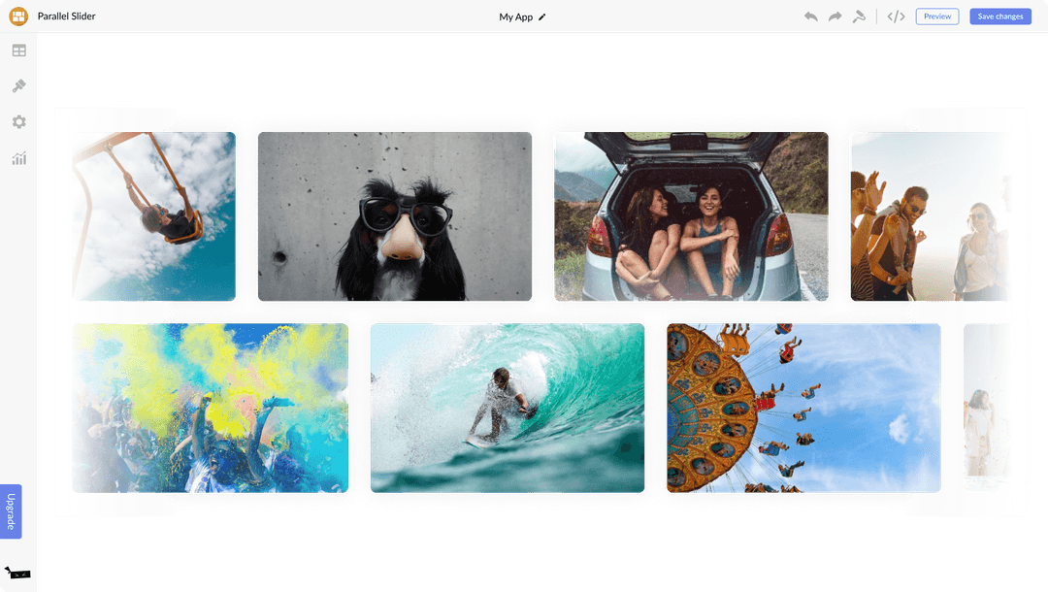View the Analytics chart icon
Image resolution: width=1048 pixels, height=592 pixels.
pos(18,158)
